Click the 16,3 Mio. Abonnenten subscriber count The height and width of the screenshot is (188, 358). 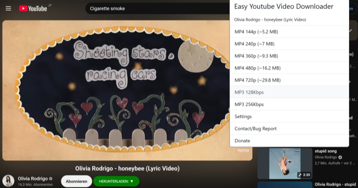(x=35, y=184)
